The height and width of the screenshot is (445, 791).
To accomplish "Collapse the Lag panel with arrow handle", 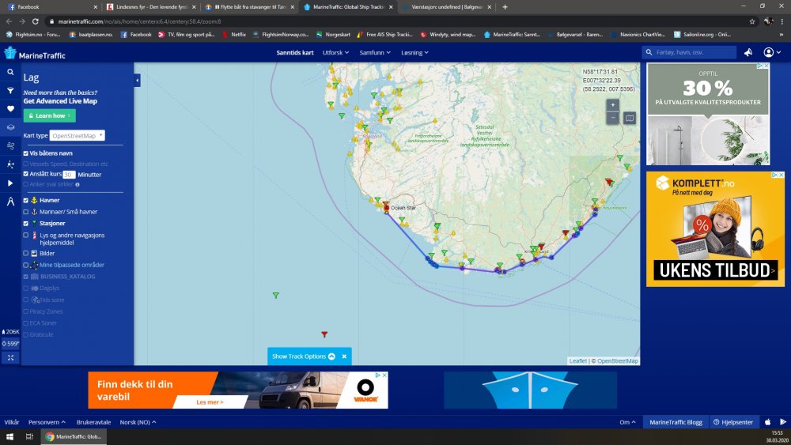I will [137, 80].
